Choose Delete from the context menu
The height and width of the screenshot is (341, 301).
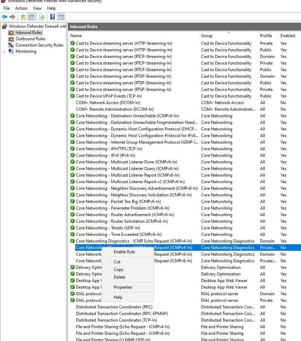[x=128, y=277]
